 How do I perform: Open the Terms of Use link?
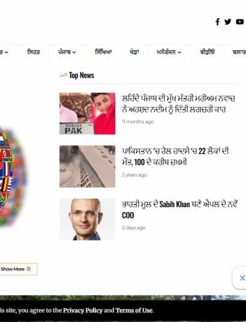point(134,310)
